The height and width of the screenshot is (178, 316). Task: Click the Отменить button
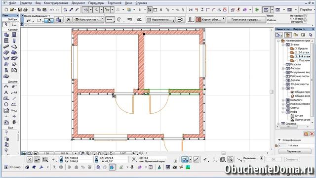click(x=292, y=159)
